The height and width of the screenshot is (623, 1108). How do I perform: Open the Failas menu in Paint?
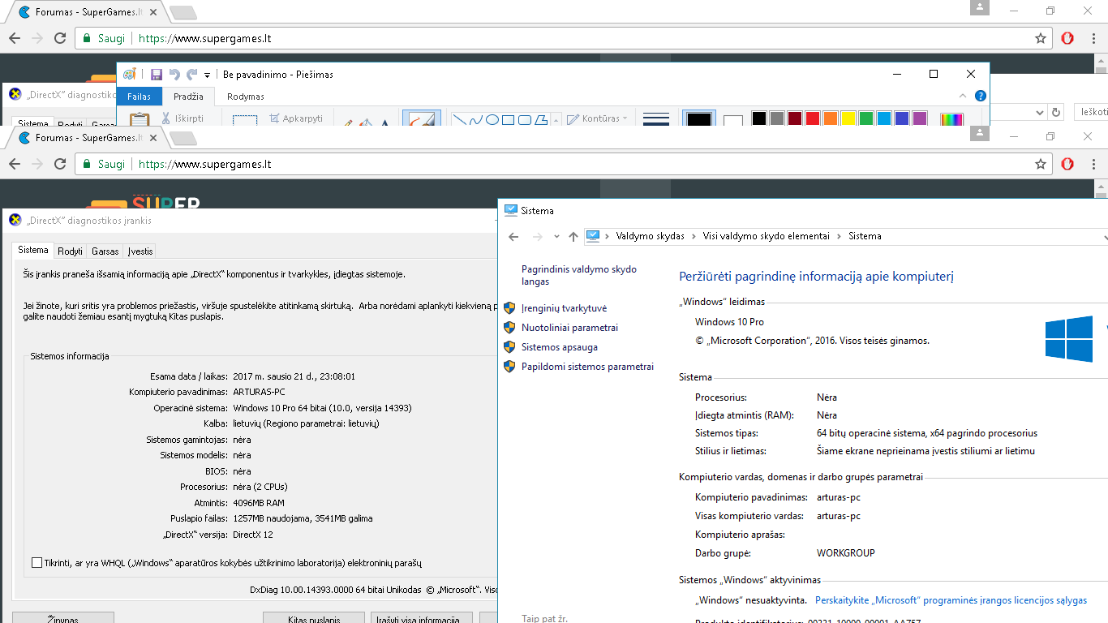(140, 97)
